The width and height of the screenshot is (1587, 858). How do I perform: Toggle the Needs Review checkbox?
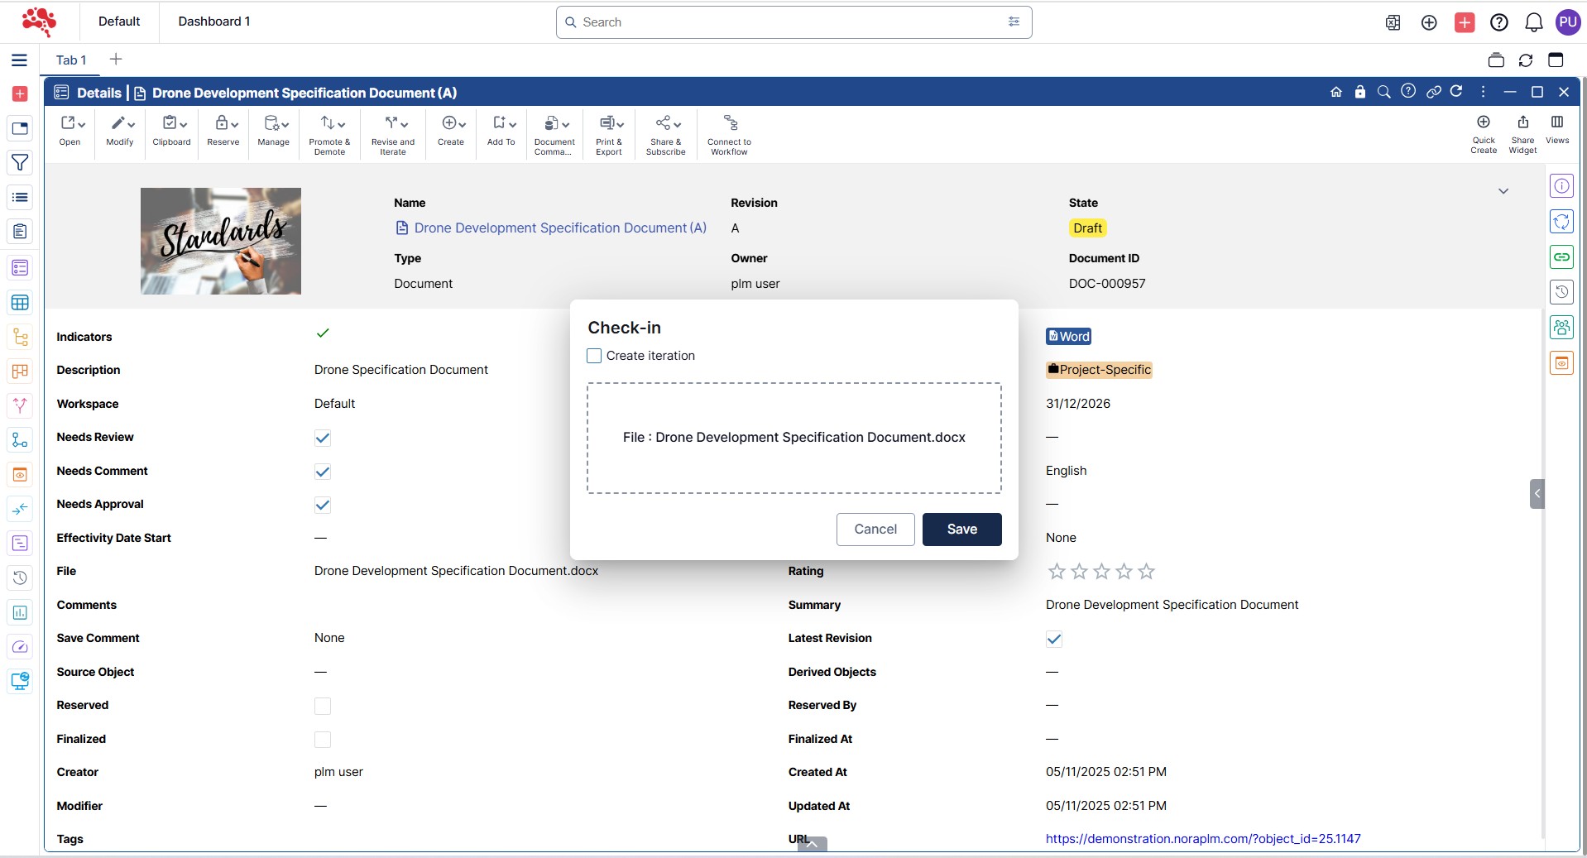click(x=323, y=438)
